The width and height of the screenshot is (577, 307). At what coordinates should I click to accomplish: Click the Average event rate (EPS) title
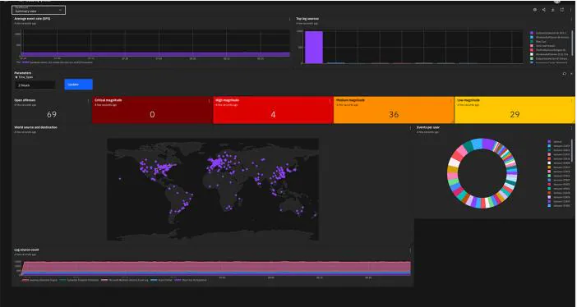click(32, 18)
